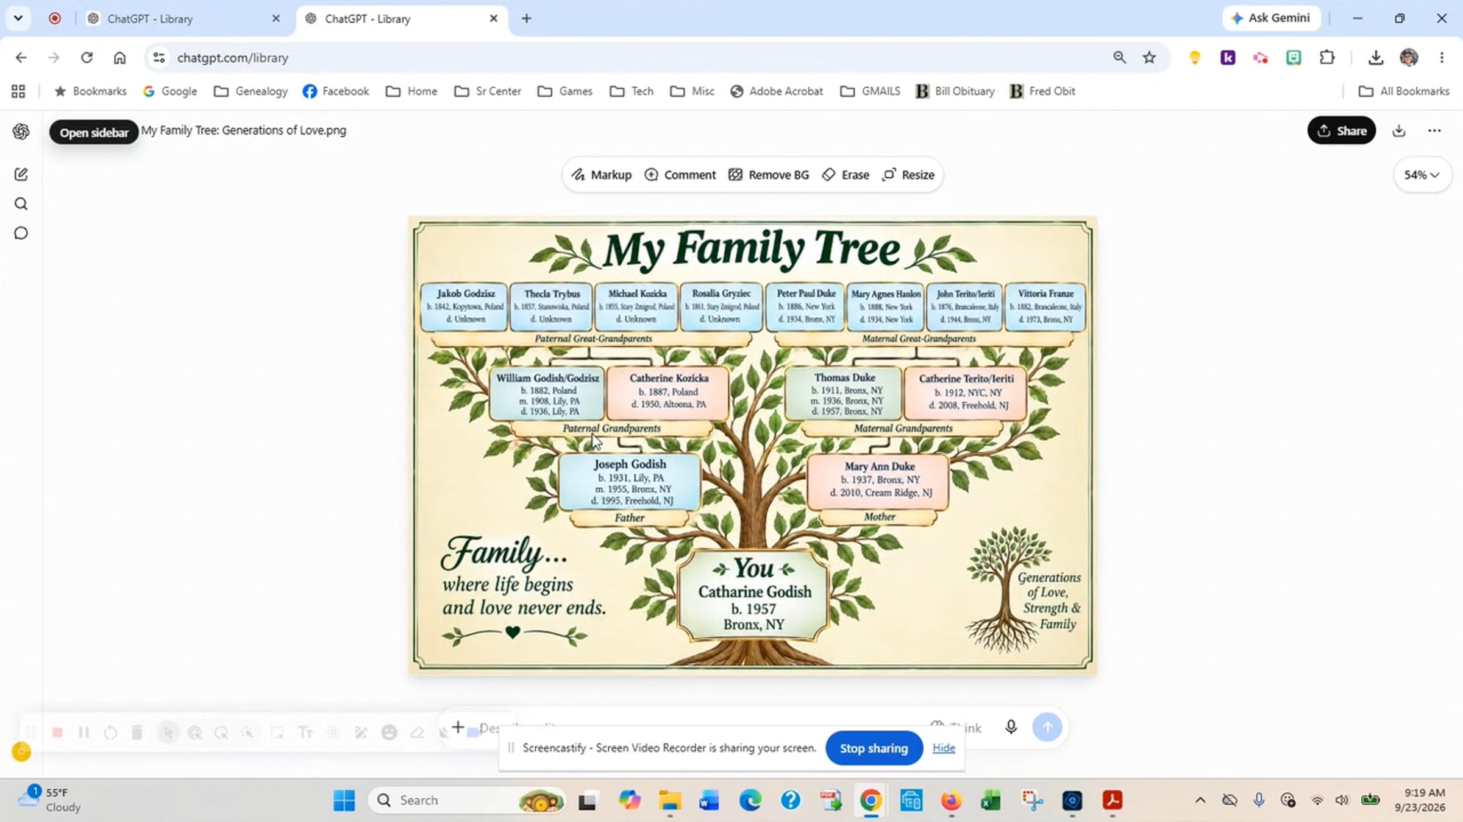Open the tab search dropdown arrow
The image size is (1463, 822).
18,18
